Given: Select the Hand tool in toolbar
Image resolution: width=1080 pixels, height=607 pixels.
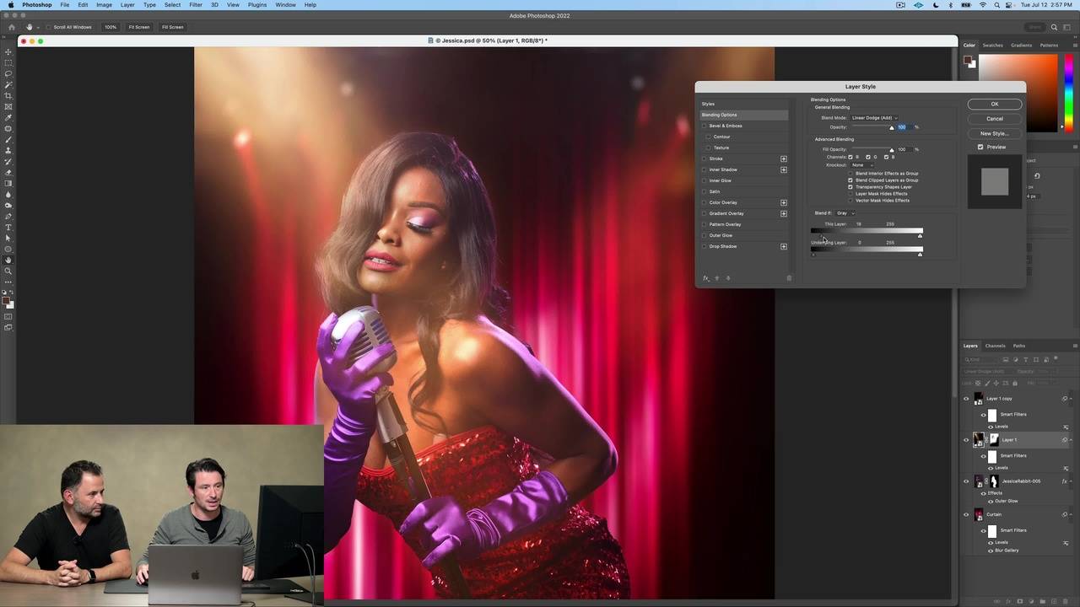Looking at the screenshot, I should [x=8, y=261].
